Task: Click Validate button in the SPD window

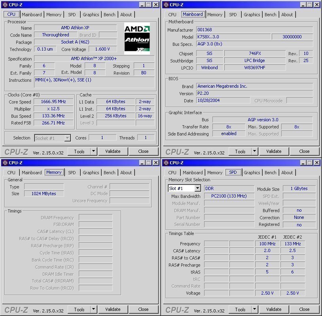Action: pos(274,309)
